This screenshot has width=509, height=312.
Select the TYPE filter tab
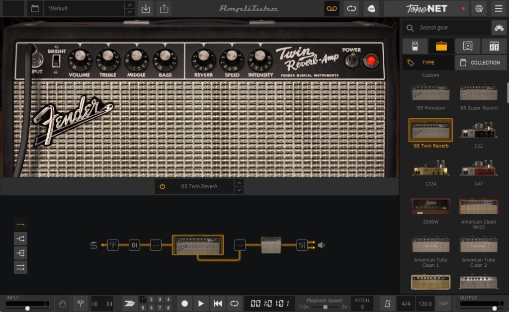428,63
